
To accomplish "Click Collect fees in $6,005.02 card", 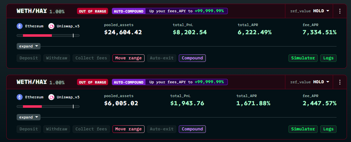I will click(x=91, y=129).
